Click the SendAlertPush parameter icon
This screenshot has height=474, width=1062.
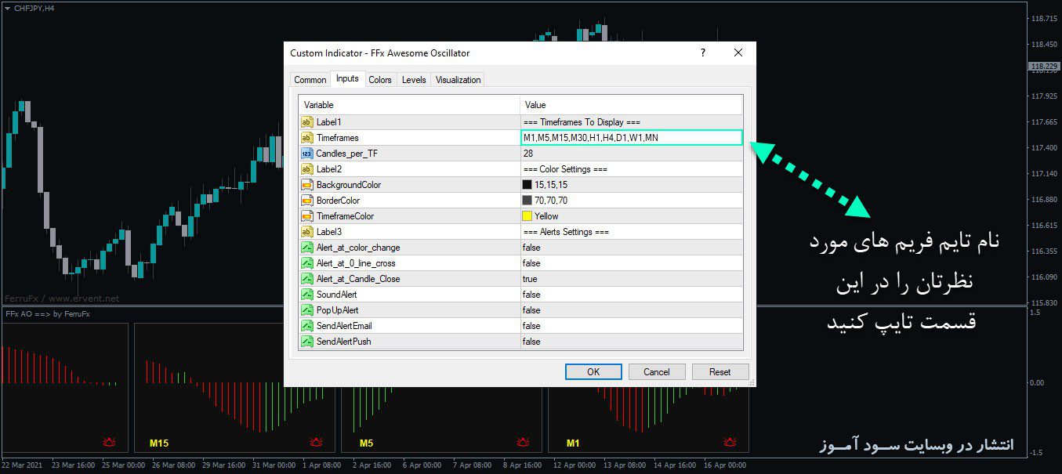click(x=306, y=342)
